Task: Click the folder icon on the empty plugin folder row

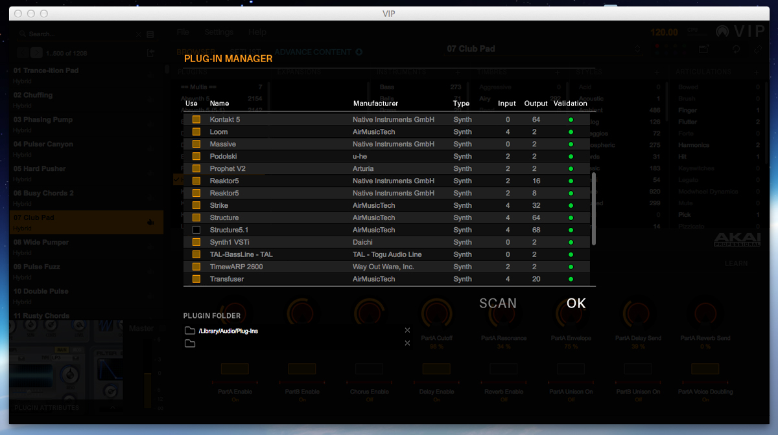Action: [x=189, y=343]
